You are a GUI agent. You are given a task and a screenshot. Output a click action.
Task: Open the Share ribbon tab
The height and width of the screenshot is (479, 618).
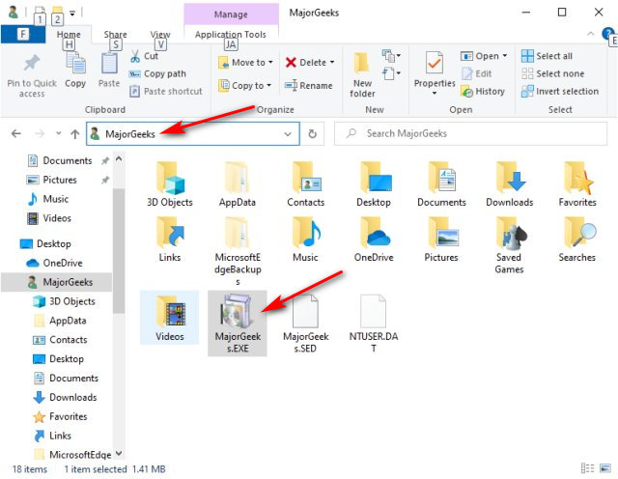(115, 35)
